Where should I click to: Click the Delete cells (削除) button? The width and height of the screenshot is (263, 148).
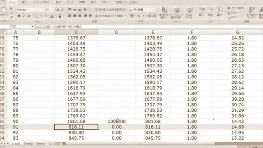pos(210,12)
